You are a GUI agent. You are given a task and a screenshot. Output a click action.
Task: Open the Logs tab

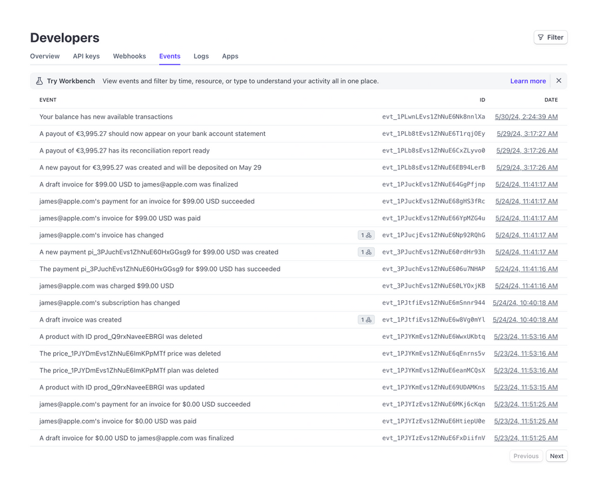pyautogui.click(x=201, y=57)
